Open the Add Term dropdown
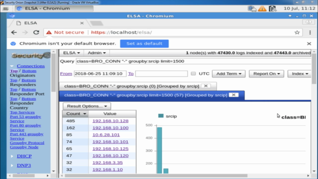 click(229, 74)
